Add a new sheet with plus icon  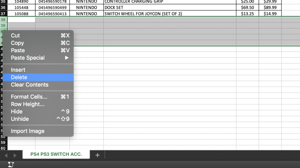coord(97,155)
